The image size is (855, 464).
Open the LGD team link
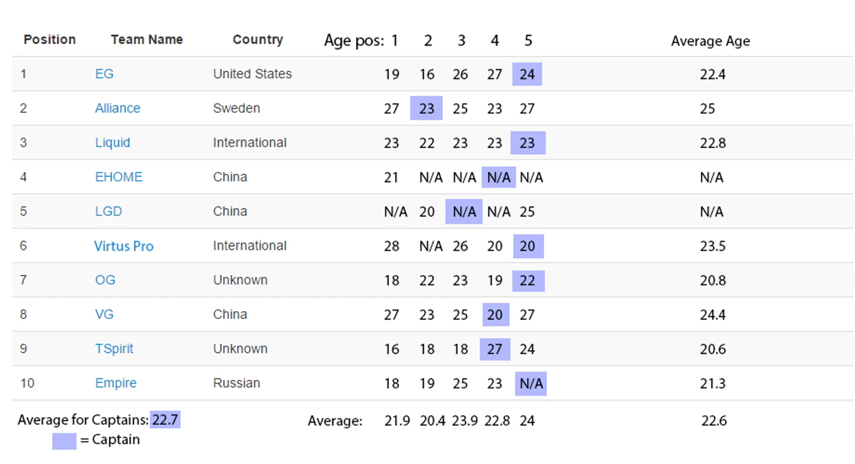(108, 211)
